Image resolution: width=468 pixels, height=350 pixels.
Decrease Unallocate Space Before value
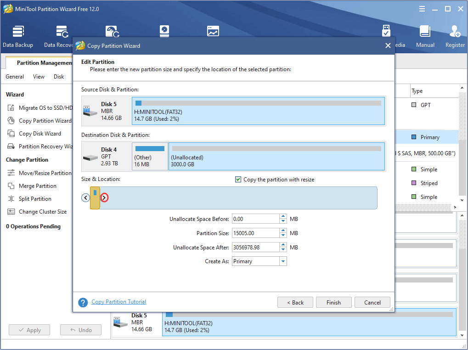click(x=283, y=221)
